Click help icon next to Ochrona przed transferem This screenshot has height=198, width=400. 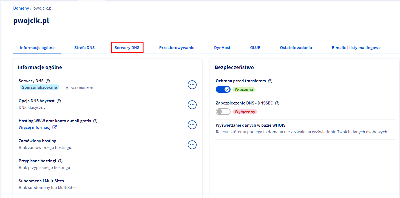click(x=270, y=81)
